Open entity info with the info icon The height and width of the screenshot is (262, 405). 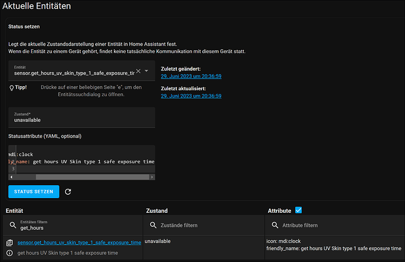click(x=9, y=253)
